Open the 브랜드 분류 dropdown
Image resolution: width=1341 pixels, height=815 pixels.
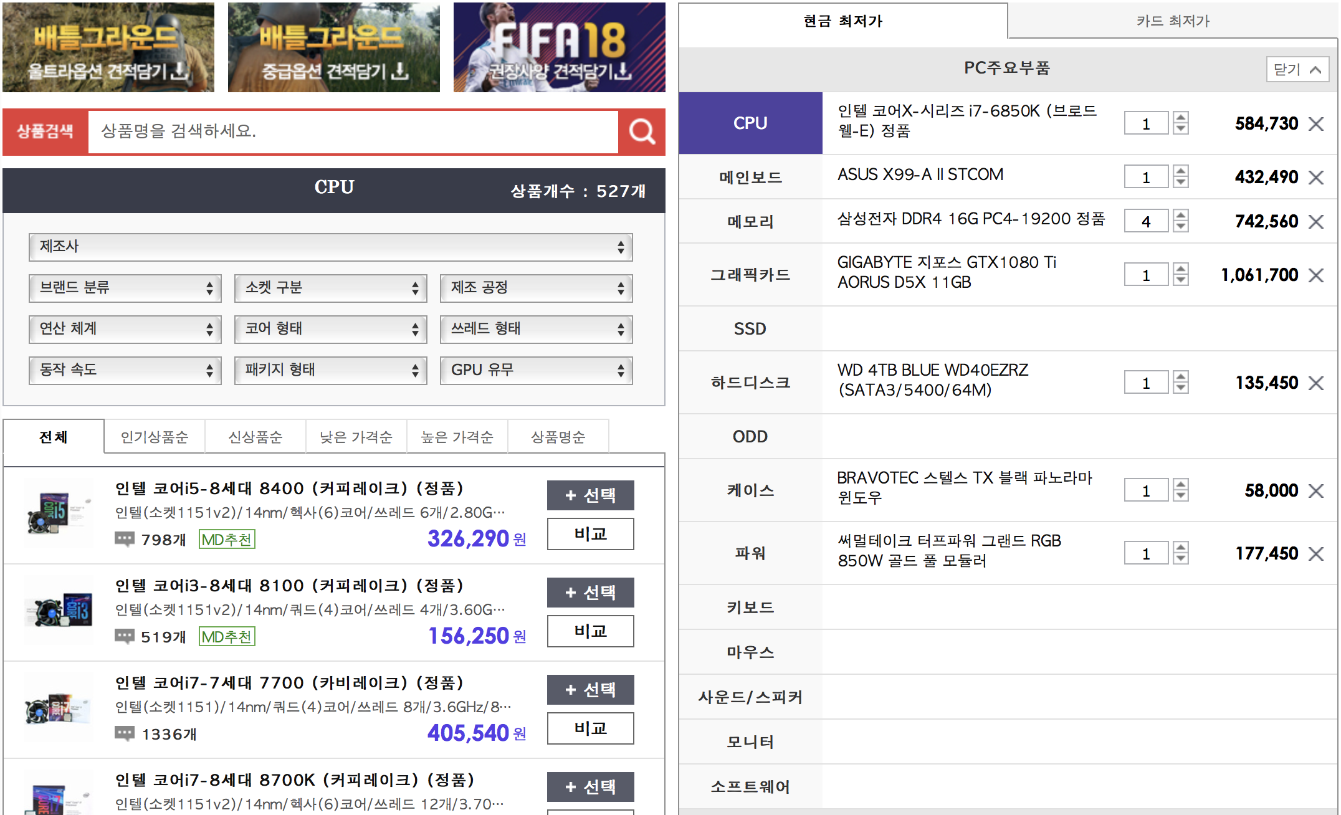click(125, 288)
